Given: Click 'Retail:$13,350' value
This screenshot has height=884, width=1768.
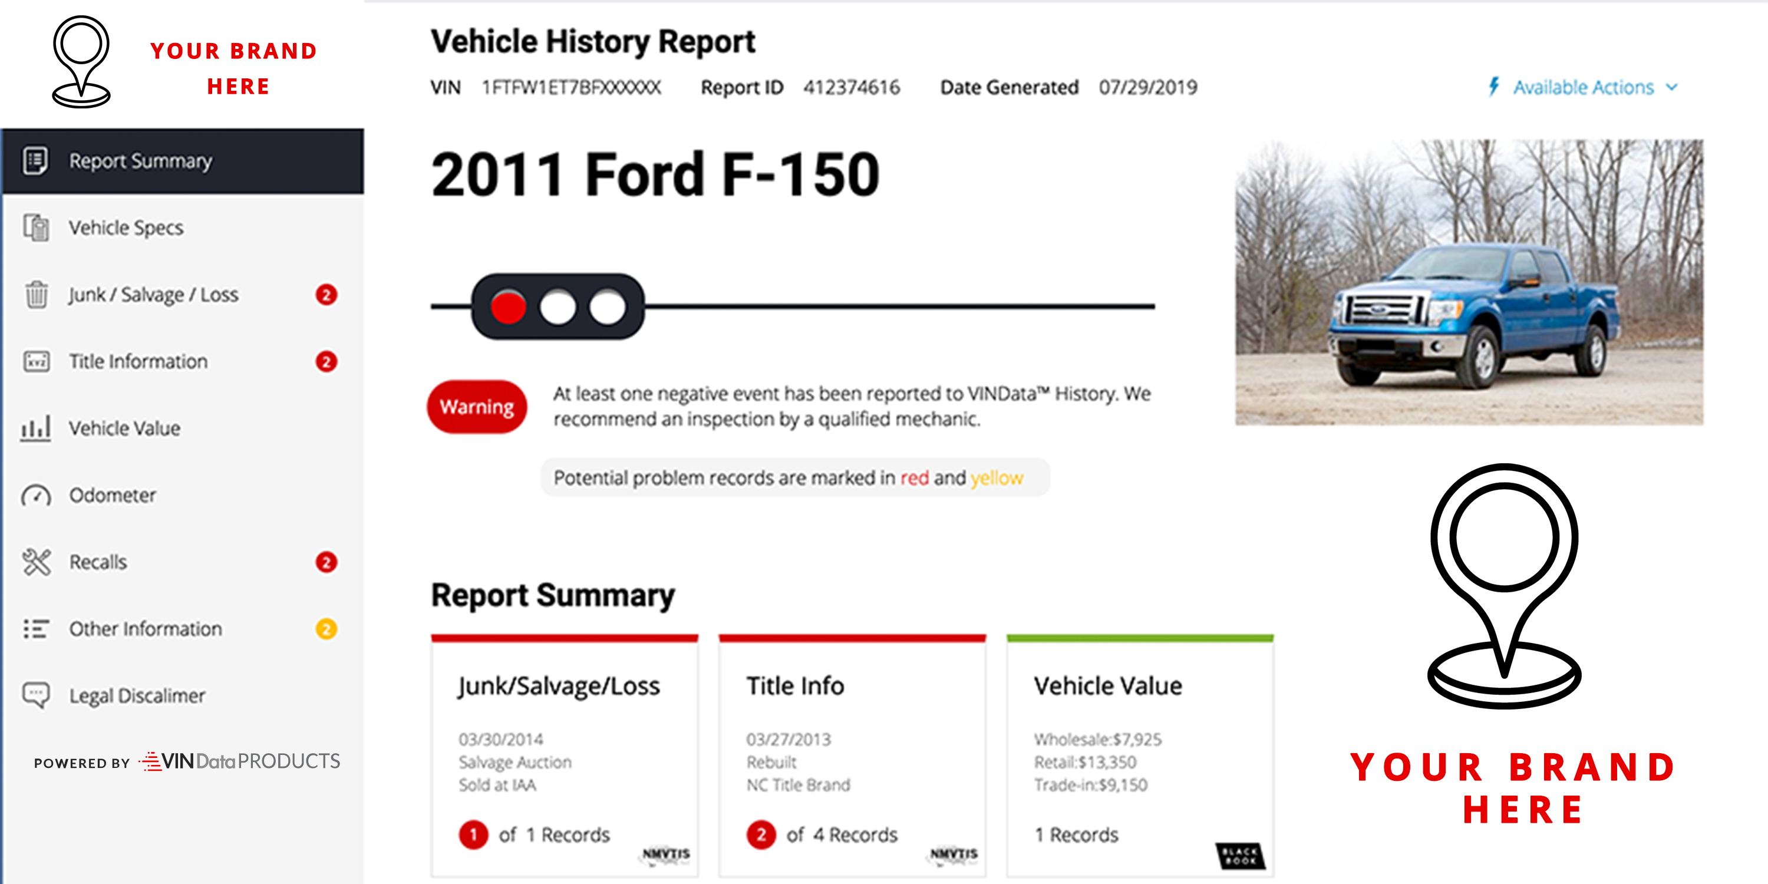Looking at the screenshot, I should click(x=1085, y=762).
